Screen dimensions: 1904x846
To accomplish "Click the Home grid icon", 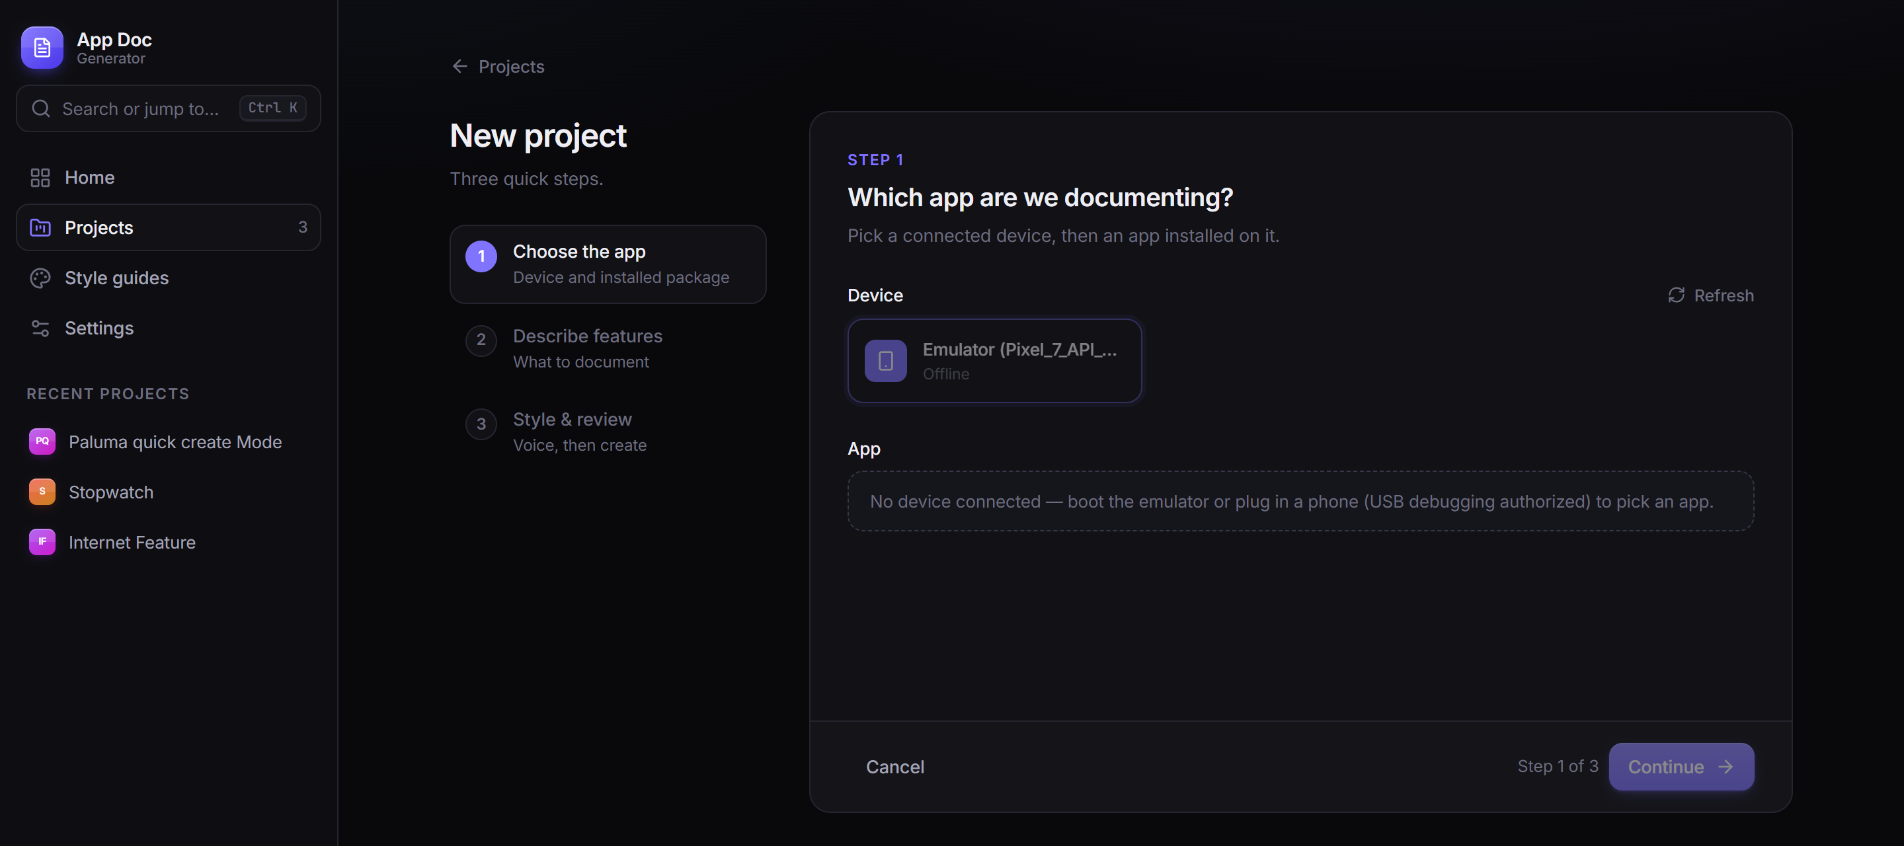I will click(x=40, y=177).
